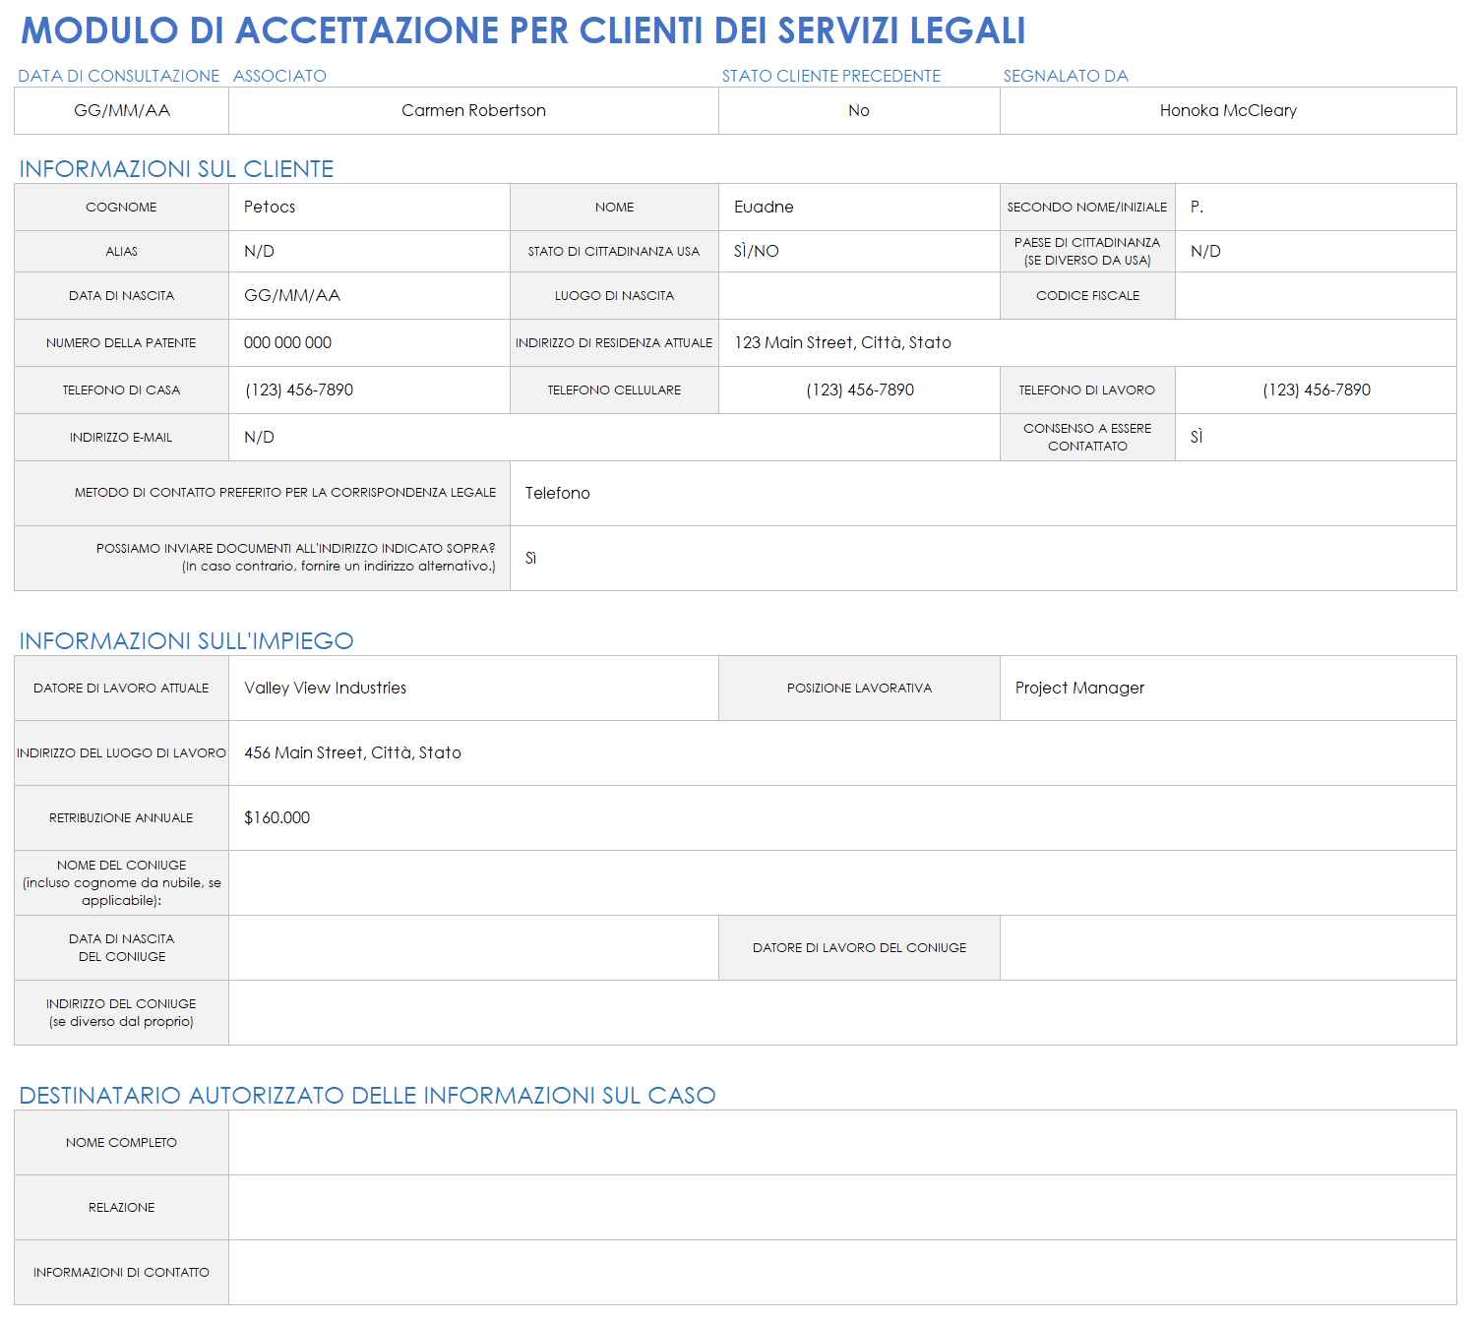Click the 'NUMERO DELLA PATENTE' label cell
Screen dimensions: 1474x1320
[121, 342]
